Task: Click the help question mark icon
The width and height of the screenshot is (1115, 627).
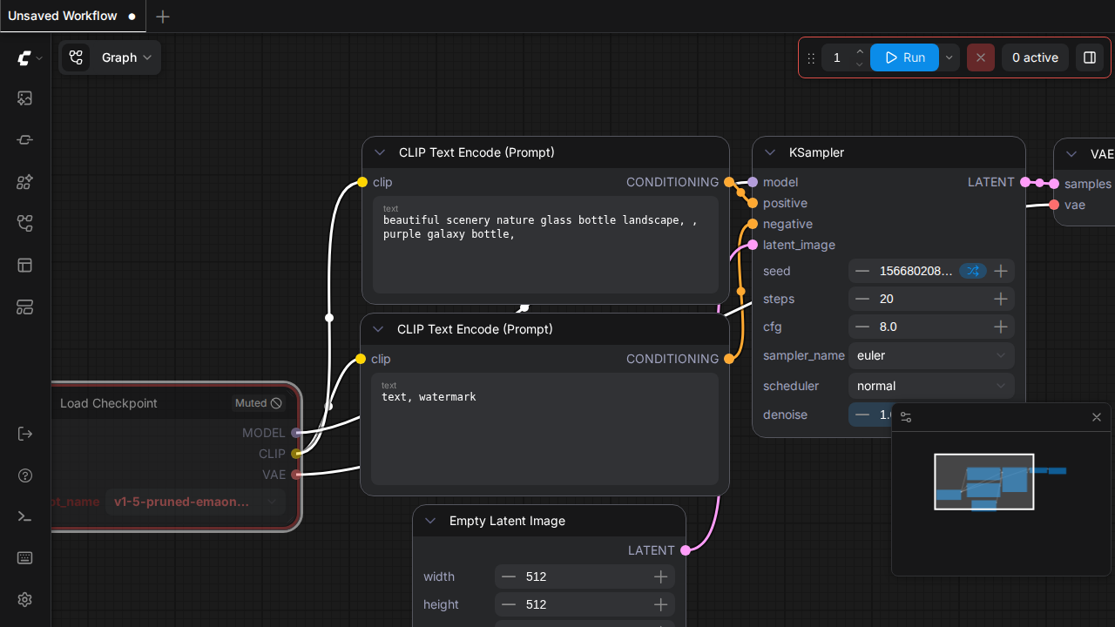Action: [x=24, y=475]
